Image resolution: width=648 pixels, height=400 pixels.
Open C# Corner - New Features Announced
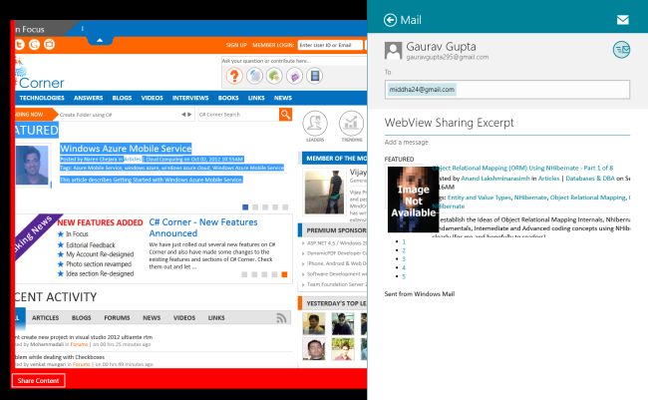[203, 227]
